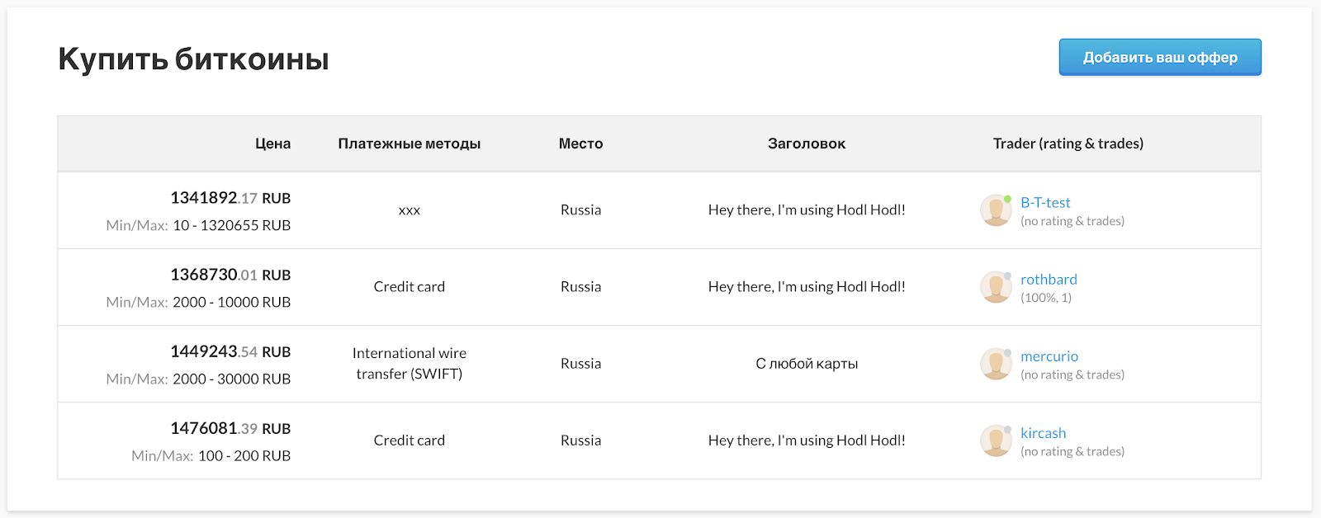Screen dimensions: 1321x518
Task: Click the 'Добавить ваш оффер' button
Action: (x=1159, y=57)
